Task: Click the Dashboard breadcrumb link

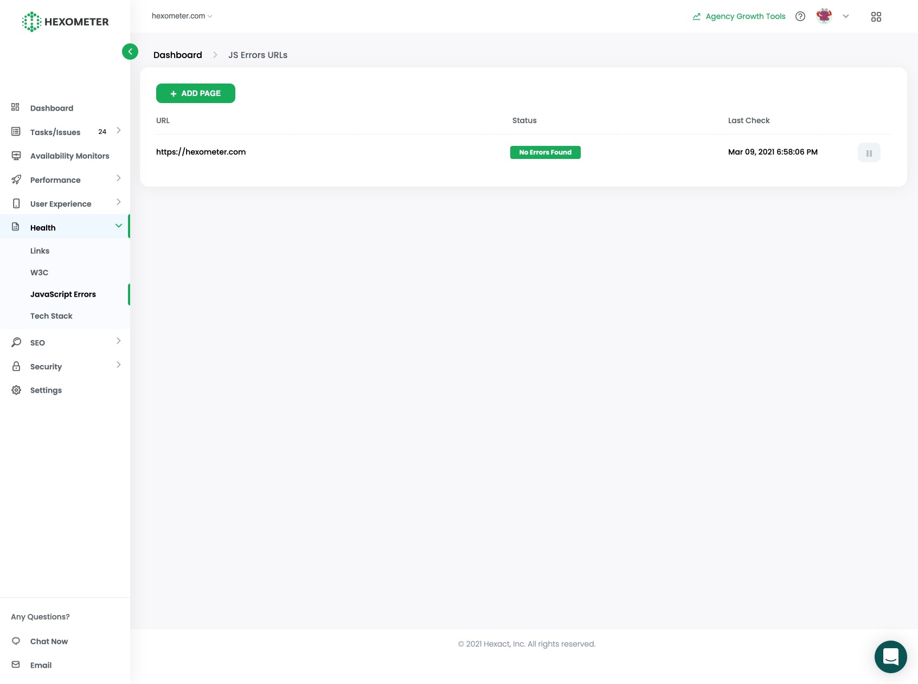Action: (x=178, y=55)
